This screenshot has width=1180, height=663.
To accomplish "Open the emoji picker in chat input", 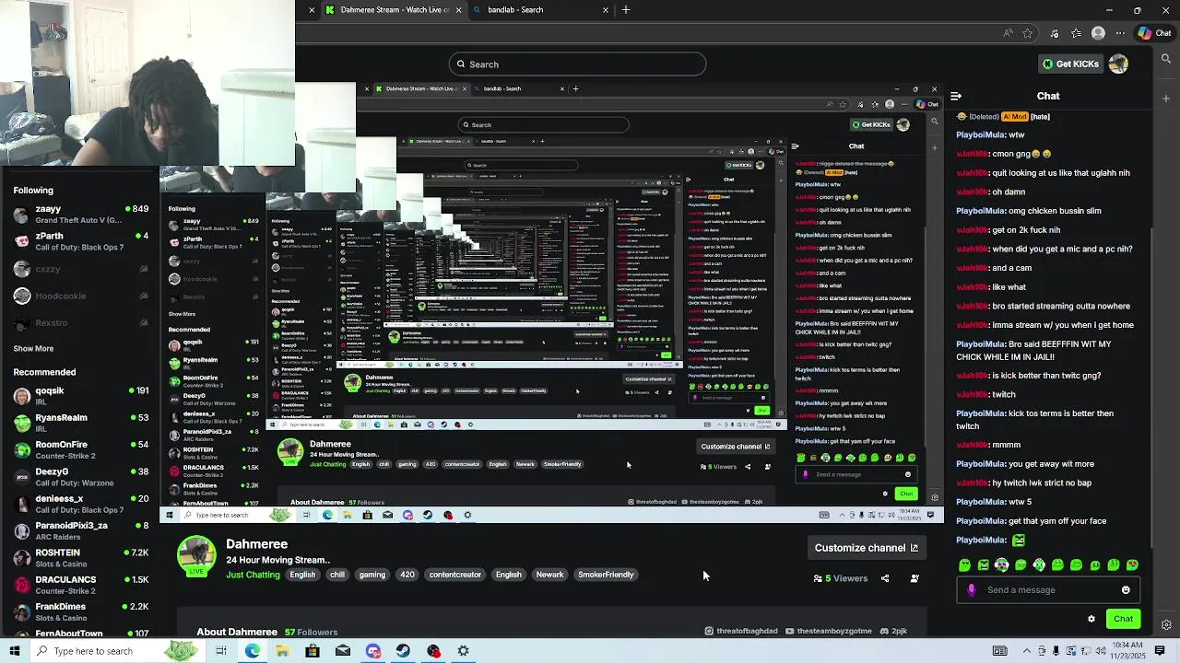I will tap(1126, 590).
